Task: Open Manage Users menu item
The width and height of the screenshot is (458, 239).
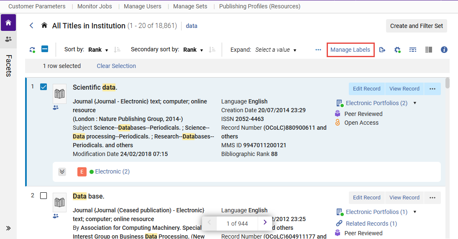Action: click(x=143, y=6)
